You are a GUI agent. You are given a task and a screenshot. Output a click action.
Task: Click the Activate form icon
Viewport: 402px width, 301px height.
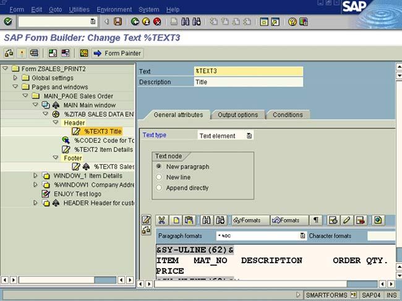[x=22, y=53]
